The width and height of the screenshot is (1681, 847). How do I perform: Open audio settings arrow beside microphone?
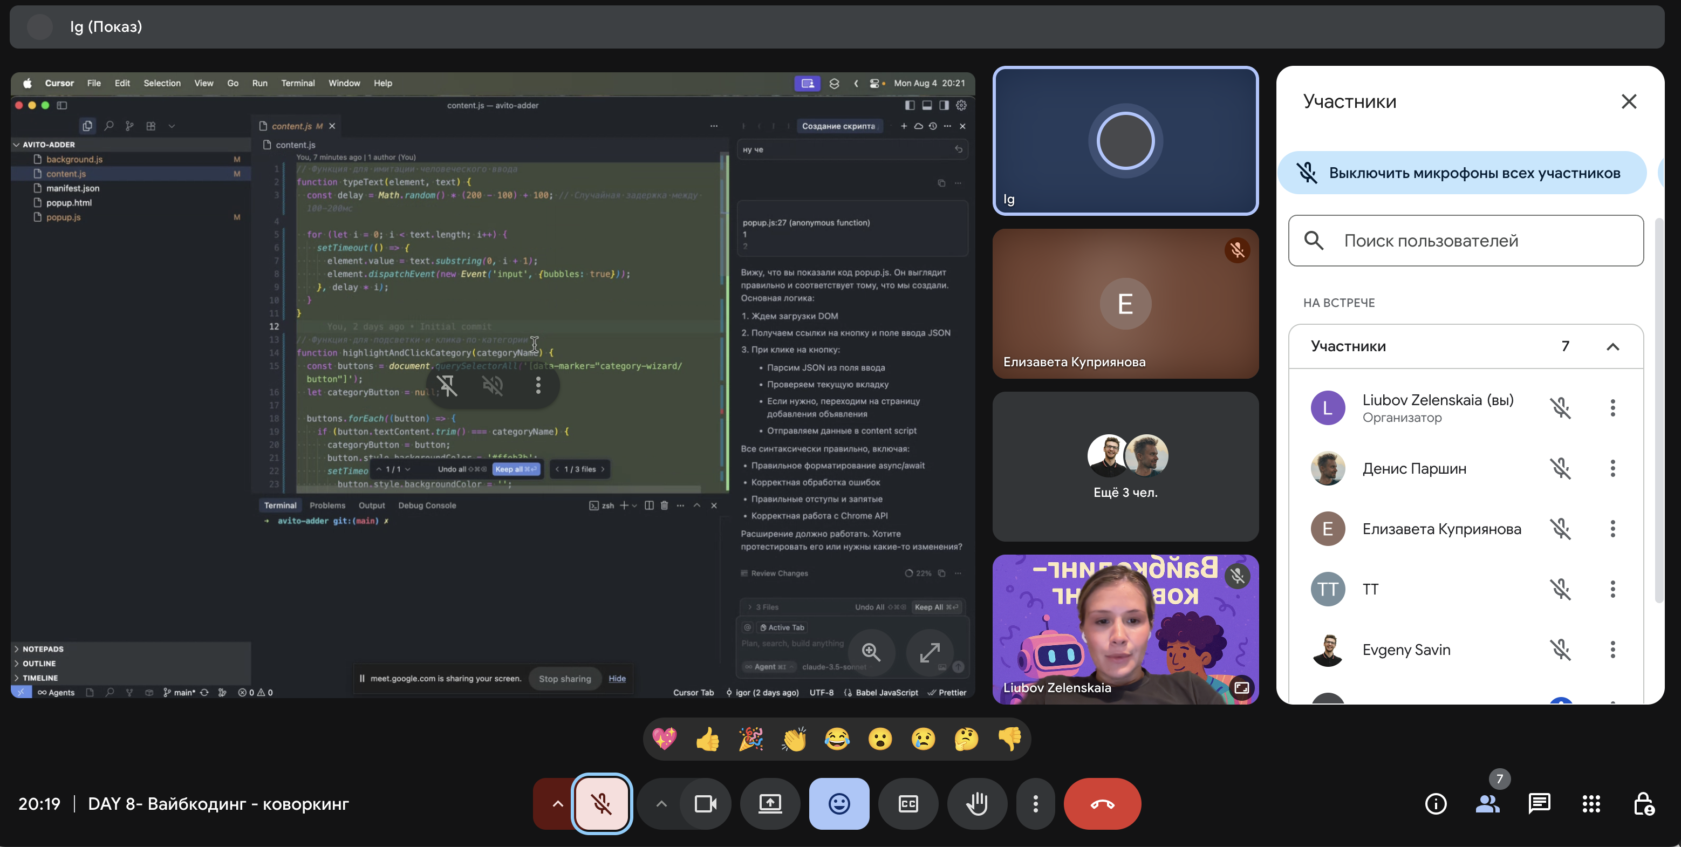557,804
